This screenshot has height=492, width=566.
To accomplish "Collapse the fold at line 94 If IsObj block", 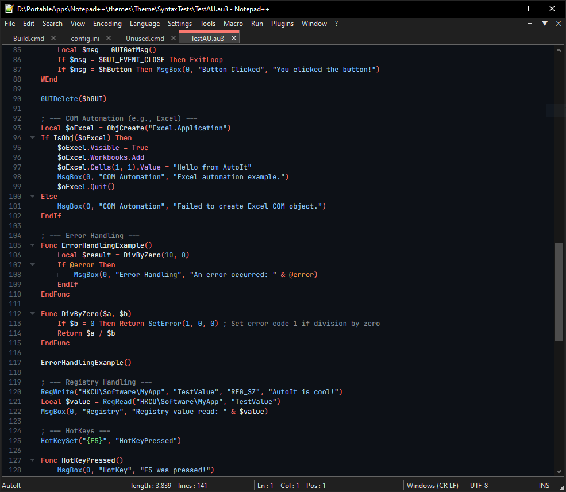I will [32, 137].
